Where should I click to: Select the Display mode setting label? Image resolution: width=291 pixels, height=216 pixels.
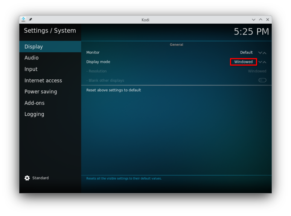98,62
